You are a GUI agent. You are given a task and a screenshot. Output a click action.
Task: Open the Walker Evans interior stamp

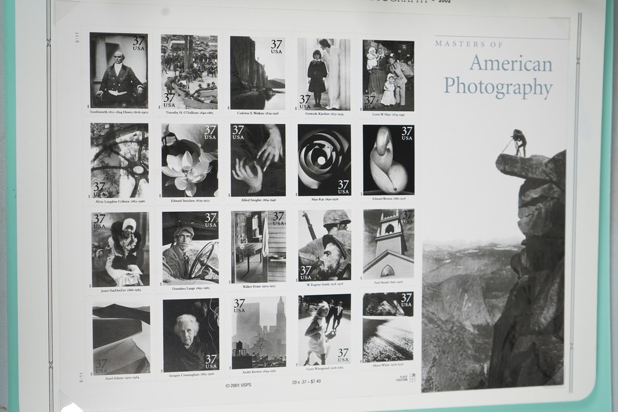coord(258,247)
